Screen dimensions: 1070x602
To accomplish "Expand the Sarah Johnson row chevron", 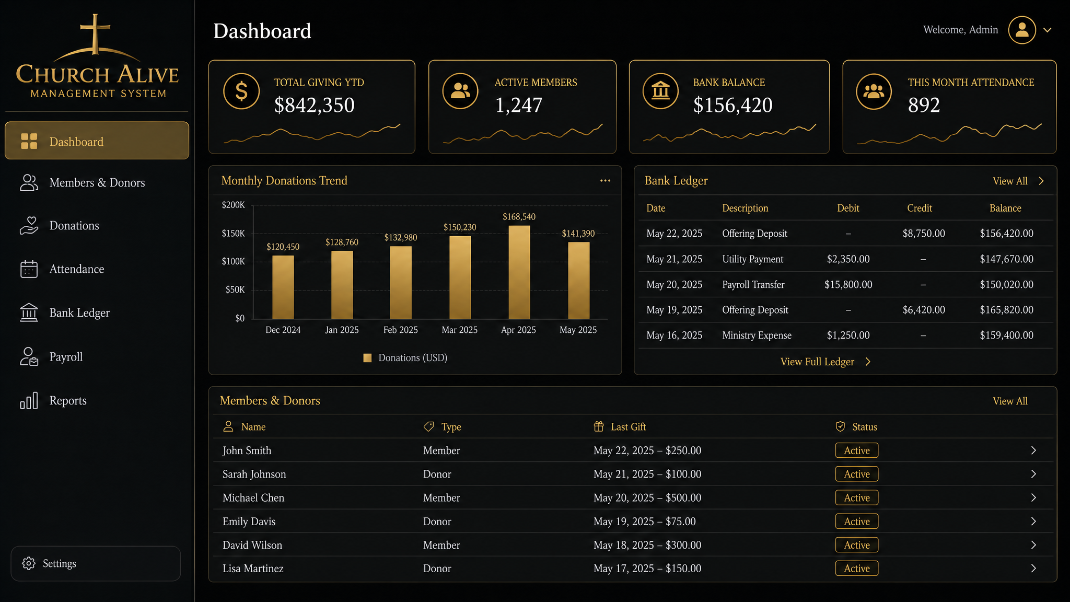I will pos(1033,474).
